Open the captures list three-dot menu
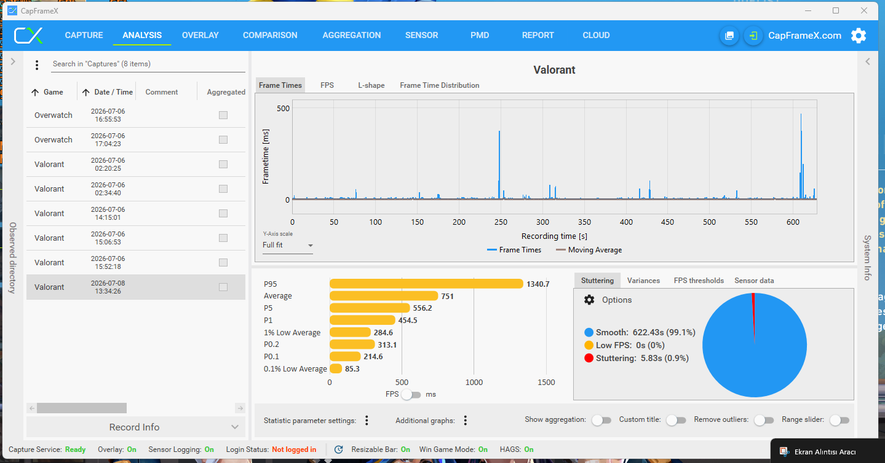The height and width of the screenshot is (463, 885). [37, 64]
